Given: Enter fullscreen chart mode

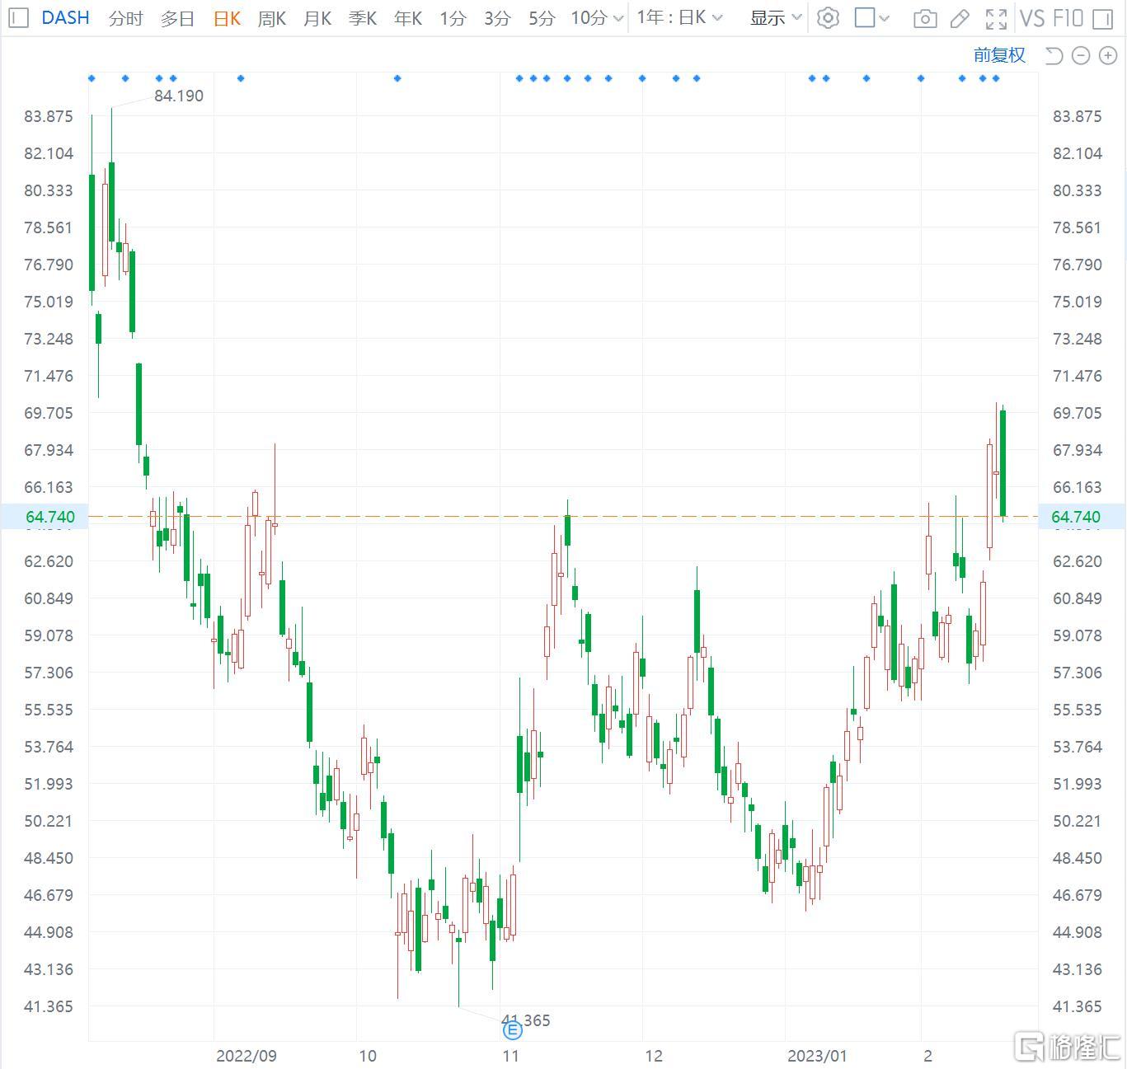Looking at the screenshot, I should coord(996,18).
